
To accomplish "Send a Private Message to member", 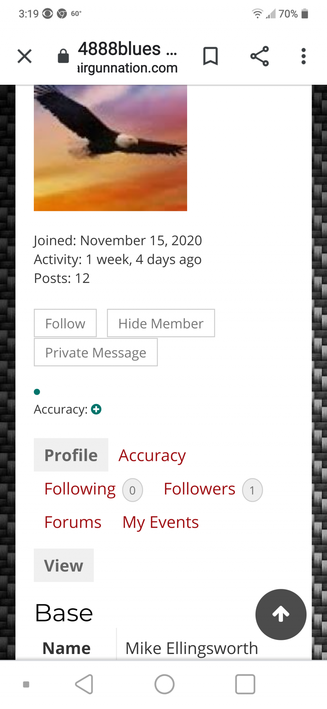I will pyautogui.click(x=96, y=352).
